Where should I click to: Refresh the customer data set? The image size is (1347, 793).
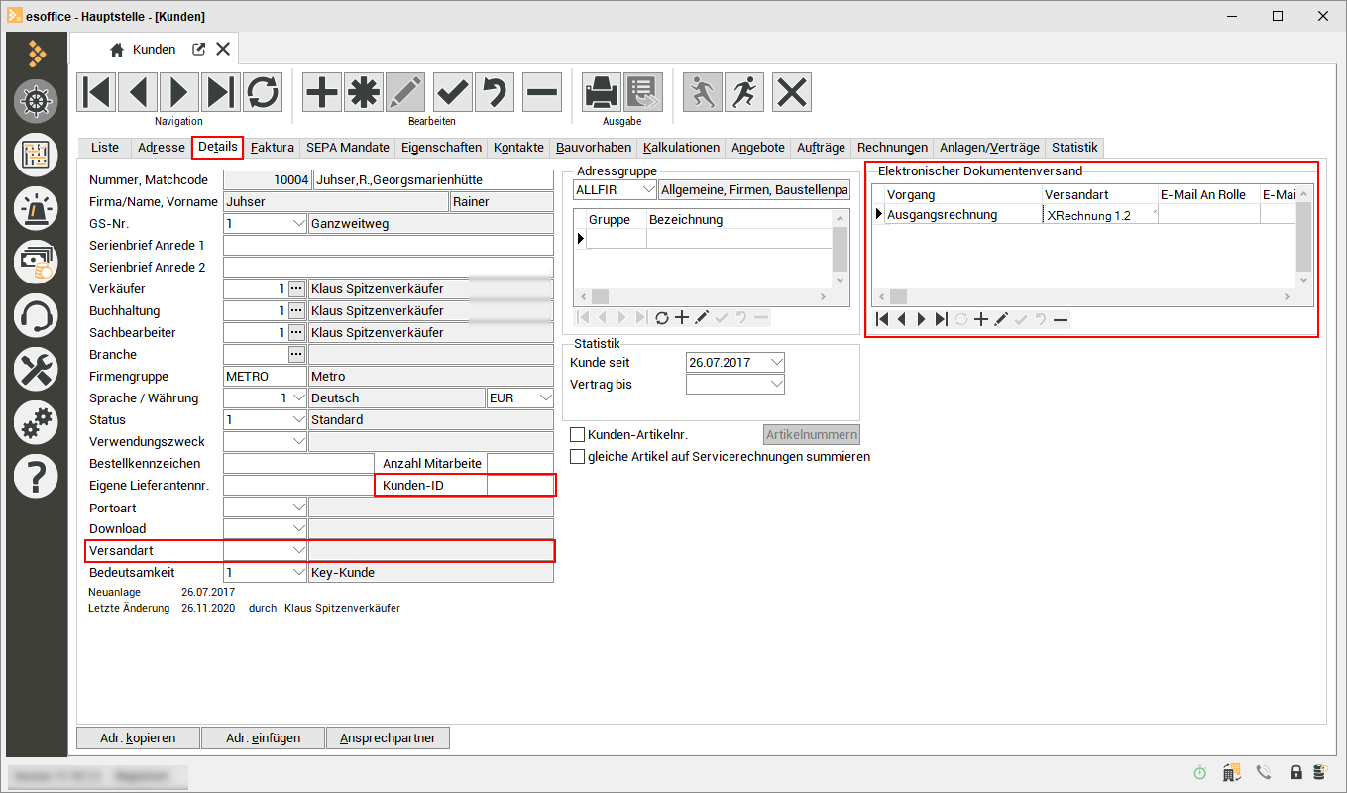[x=263, y=92]
